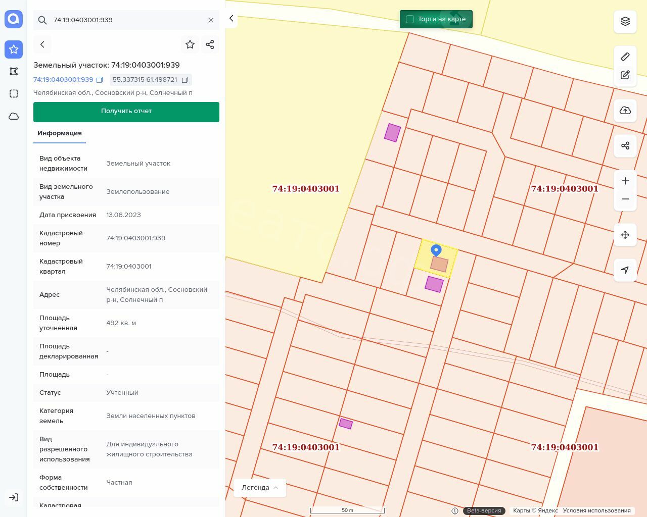Click the cloud upload icon on map

point(625,111)
